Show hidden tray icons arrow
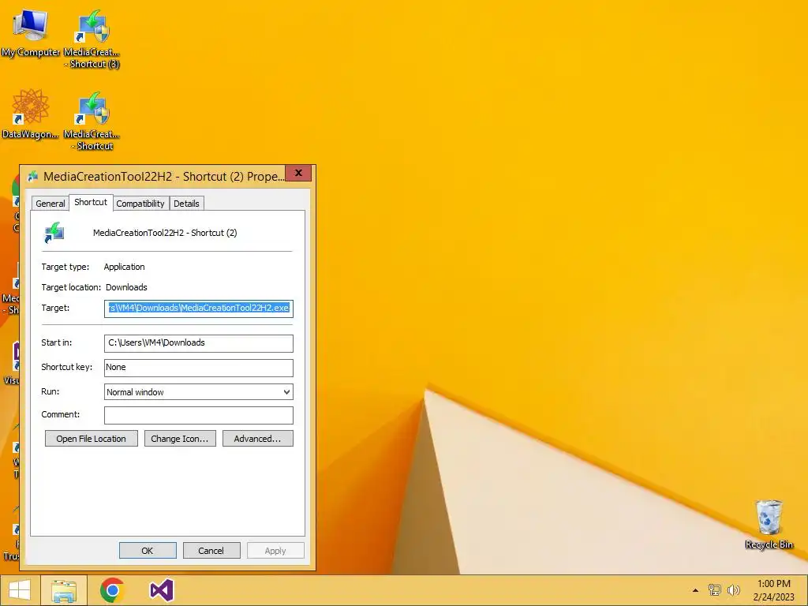Image resolution: width=808 pixels, height=606 pixels. (695, 590)
